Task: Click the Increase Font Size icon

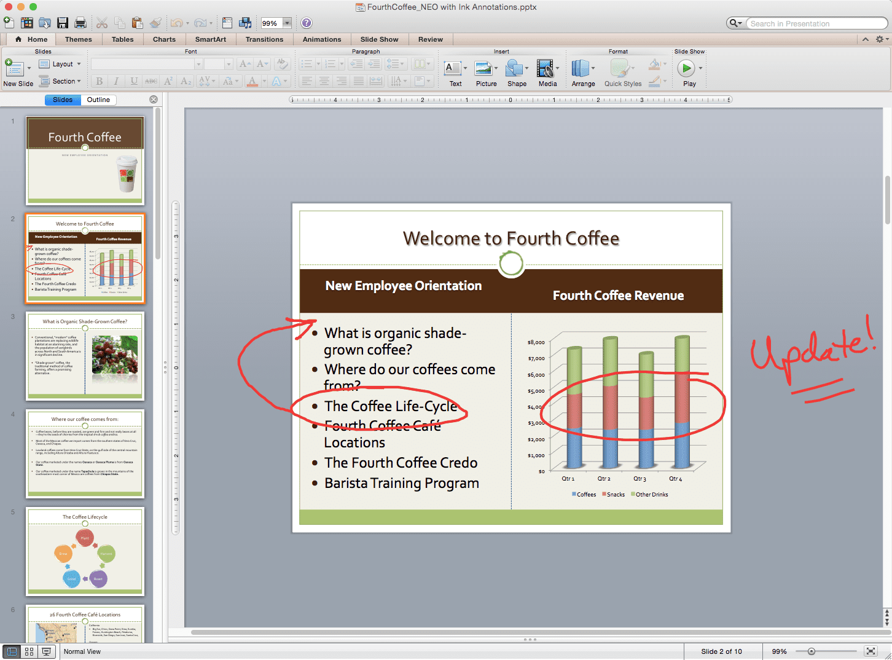Action: tap(245, 63)
